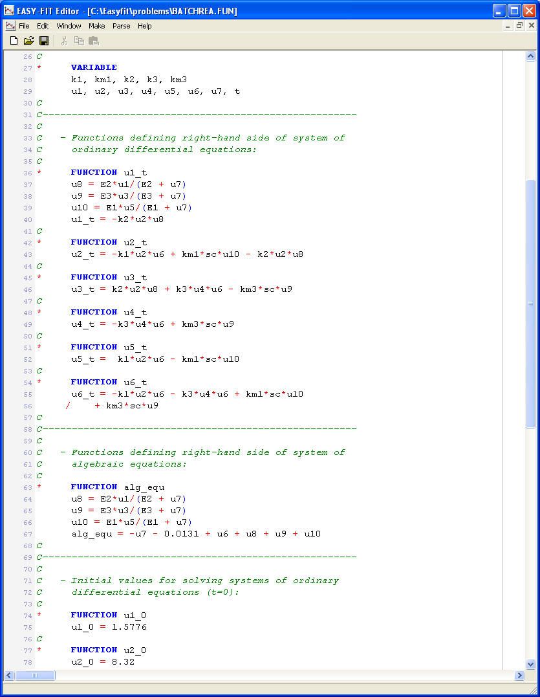Viewport: 540px width, 697px height.
Task: Click the Copy toolbar icon
Action: [x=79, y=41]
